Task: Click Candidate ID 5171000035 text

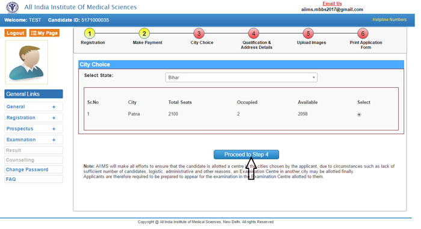Action: tap(78, 20)
